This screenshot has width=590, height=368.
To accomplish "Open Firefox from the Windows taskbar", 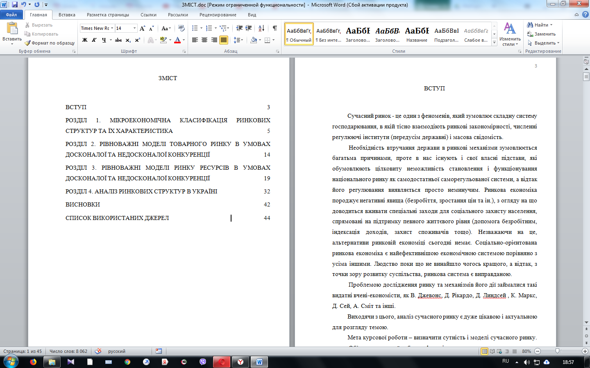I will click(33, 362).
